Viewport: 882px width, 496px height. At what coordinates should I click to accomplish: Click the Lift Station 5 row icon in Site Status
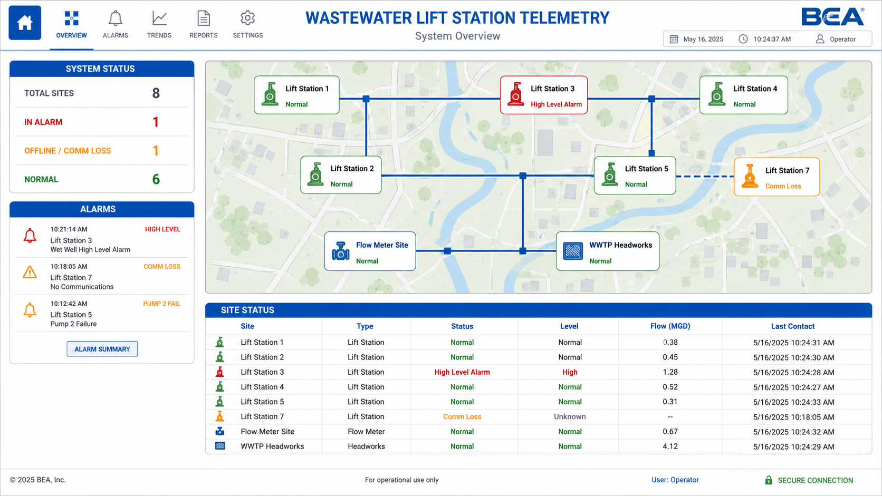coord(220,401)
